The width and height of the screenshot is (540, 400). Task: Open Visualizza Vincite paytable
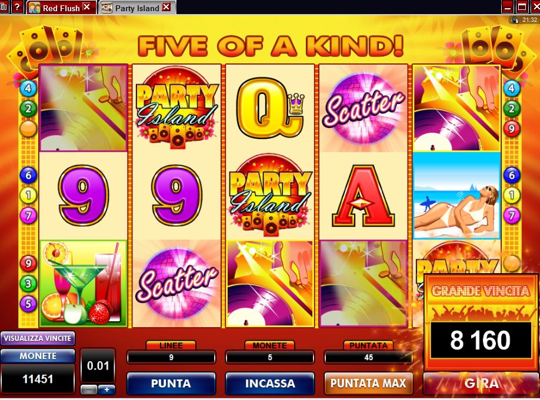38,338
